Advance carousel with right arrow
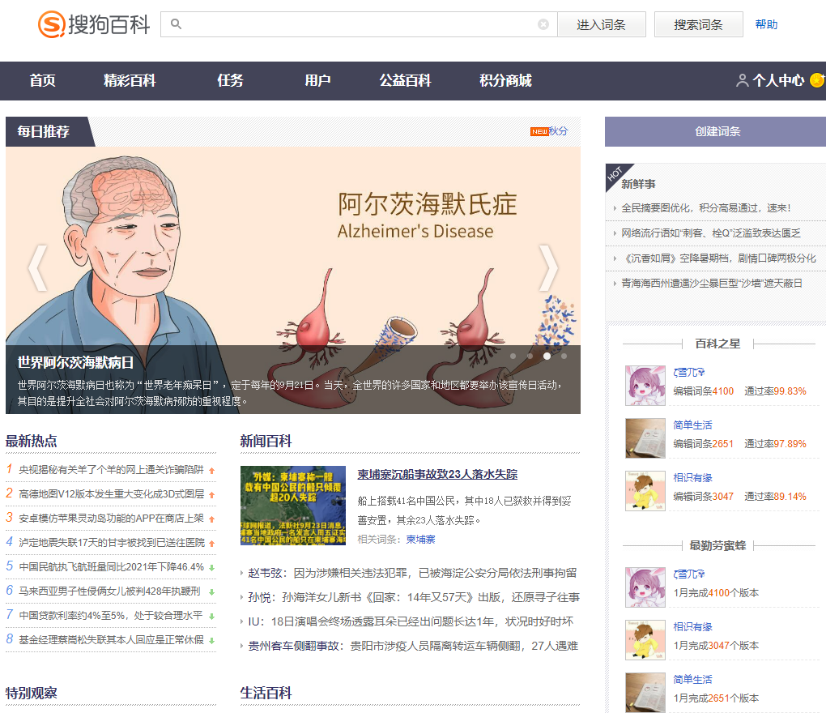Image resolution: width=826 pixels, height=713 pixels. click(x=548, y=268)
